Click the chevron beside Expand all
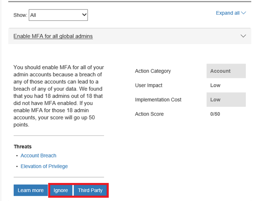The width and height of the screenshot is (257, 201). pos(243,13)
